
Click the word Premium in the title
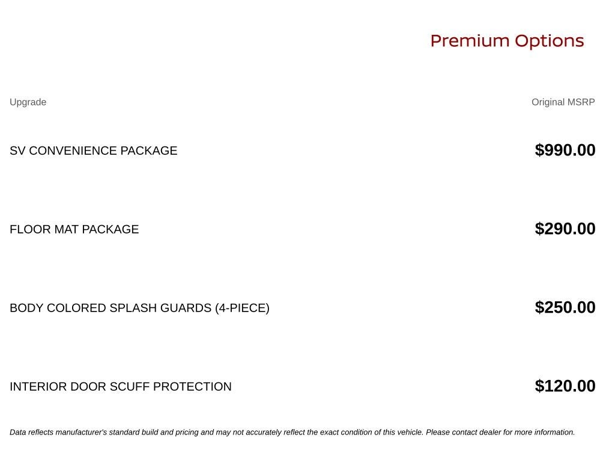click(470, 41)
